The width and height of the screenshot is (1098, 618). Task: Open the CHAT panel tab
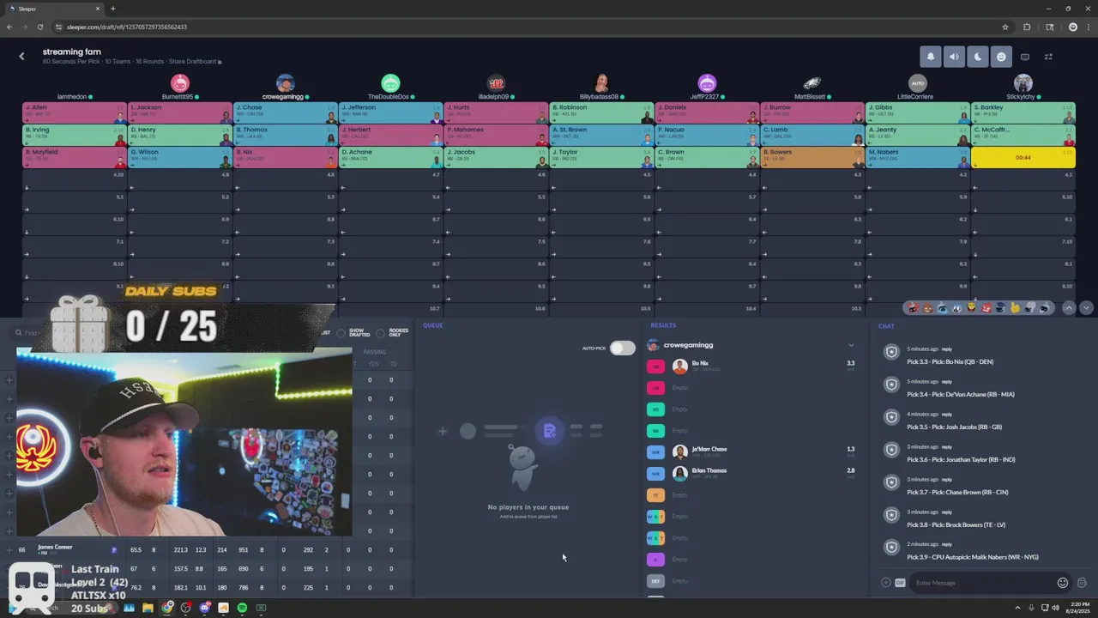(886, 326)
